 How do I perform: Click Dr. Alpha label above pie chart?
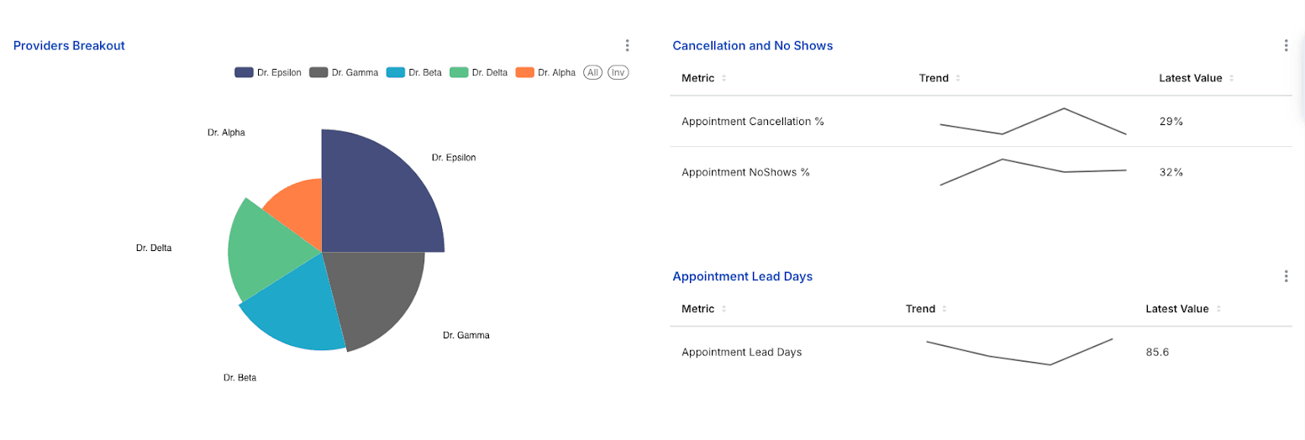click(226, 132)
